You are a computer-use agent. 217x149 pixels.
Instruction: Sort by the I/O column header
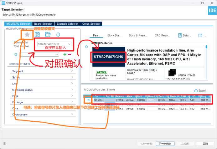195,96
